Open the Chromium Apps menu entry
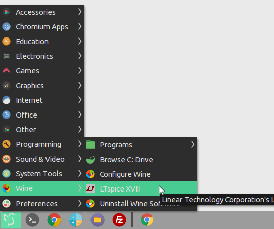Viewport: 274px width, 229px height. pyautogui.click(x=42, y=27)
